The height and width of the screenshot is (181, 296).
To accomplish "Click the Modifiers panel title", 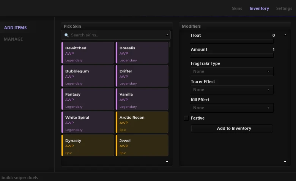I will point(191,26).
